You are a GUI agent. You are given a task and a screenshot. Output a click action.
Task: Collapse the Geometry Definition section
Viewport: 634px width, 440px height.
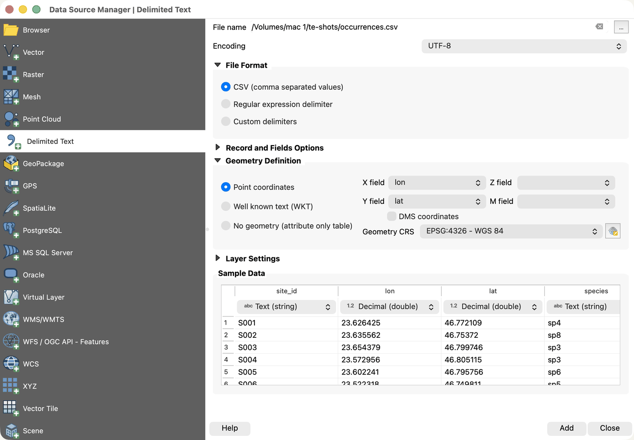pos(218,161)
